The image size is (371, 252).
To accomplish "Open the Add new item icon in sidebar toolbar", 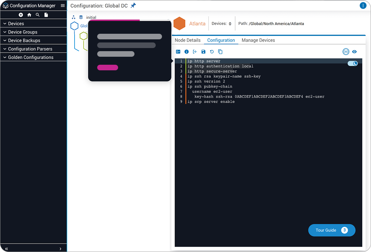I will [21, 15].
